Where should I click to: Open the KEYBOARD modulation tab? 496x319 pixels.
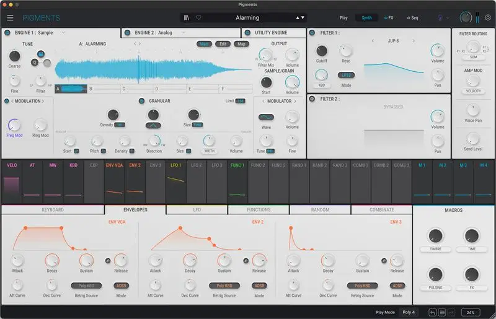coord(53,209)
